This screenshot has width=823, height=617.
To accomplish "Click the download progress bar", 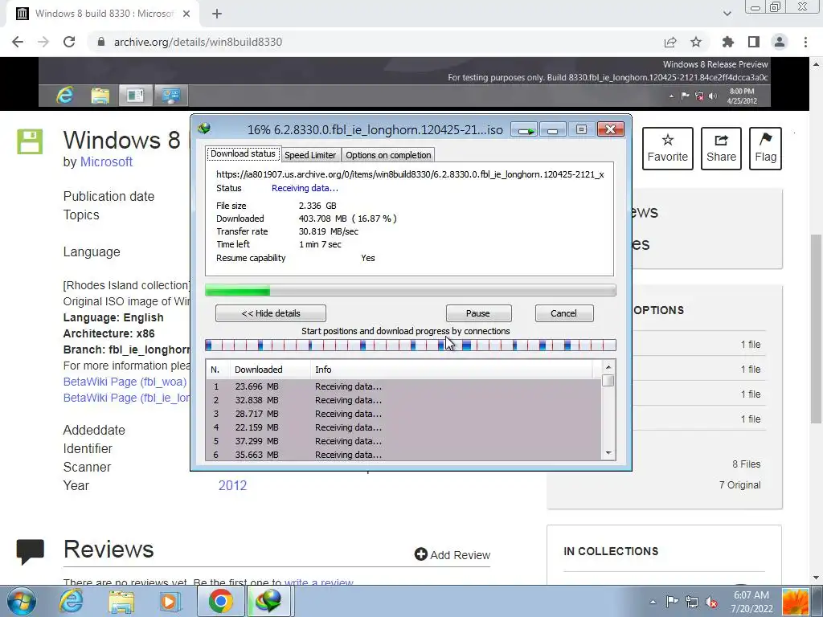I will point(411,291).
